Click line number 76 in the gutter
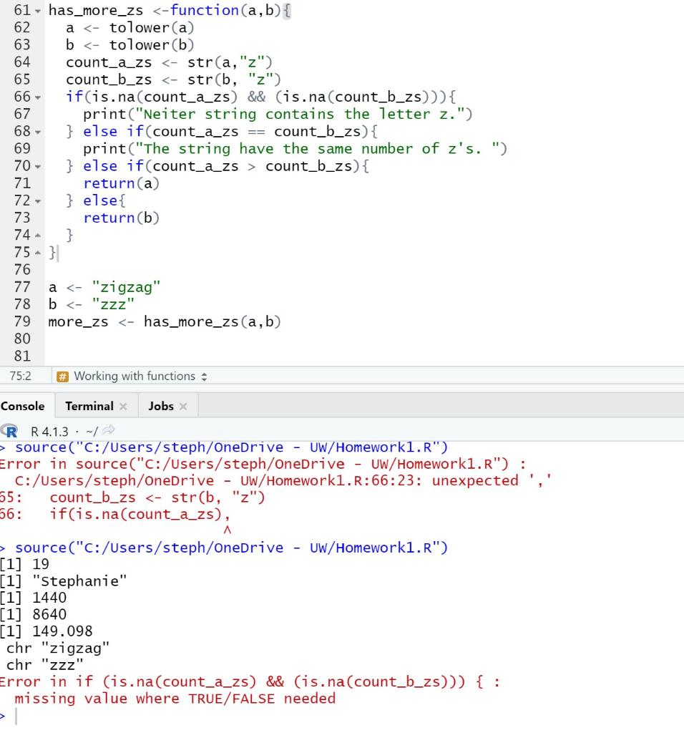This screenshot has height=733, width=684. click(22, 270)
